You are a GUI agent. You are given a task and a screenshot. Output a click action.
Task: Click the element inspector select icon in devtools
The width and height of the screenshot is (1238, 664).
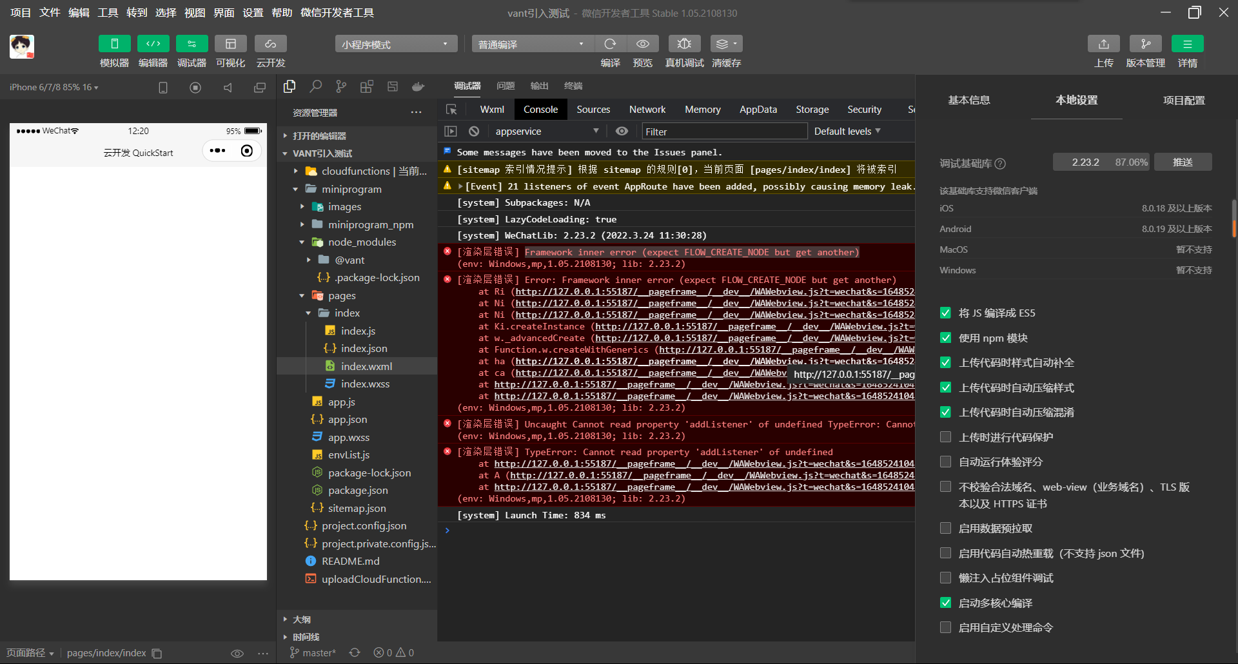coord(451,110)
